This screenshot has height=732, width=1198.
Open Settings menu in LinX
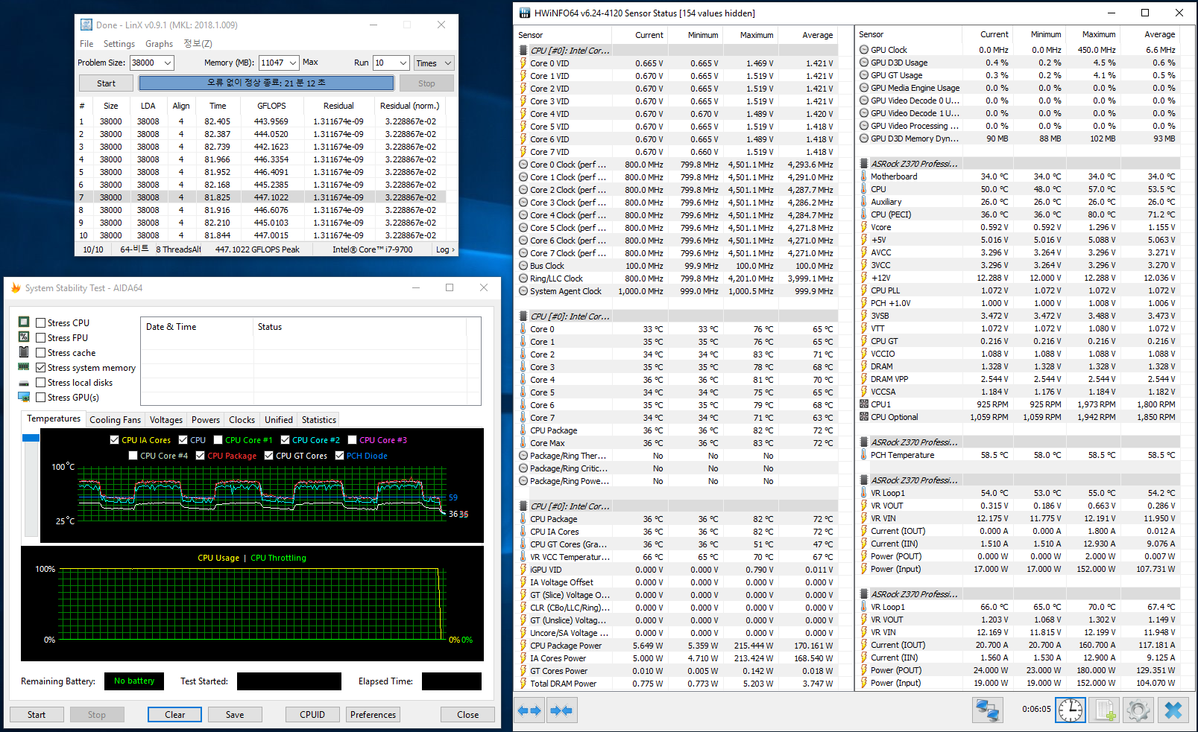[119, 44]
